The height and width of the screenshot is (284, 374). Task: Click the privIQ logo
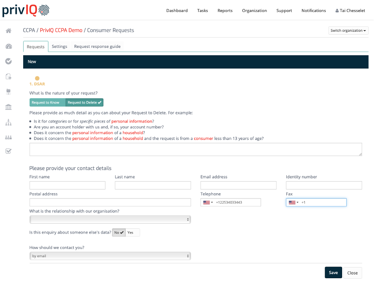[26, 10]
